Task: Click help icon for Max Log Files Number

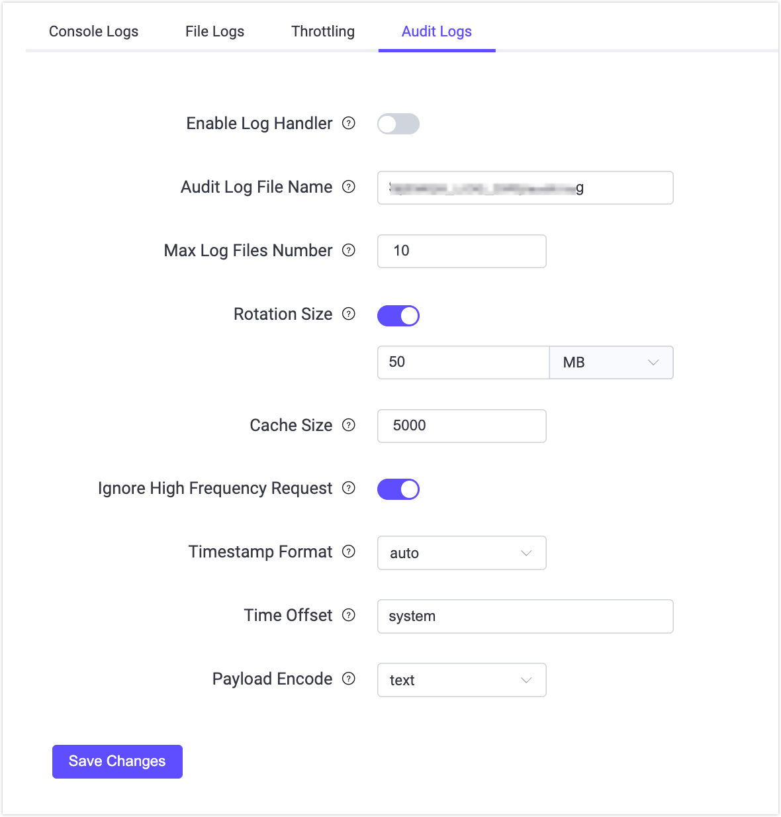Action: click(x=349, y=250)
